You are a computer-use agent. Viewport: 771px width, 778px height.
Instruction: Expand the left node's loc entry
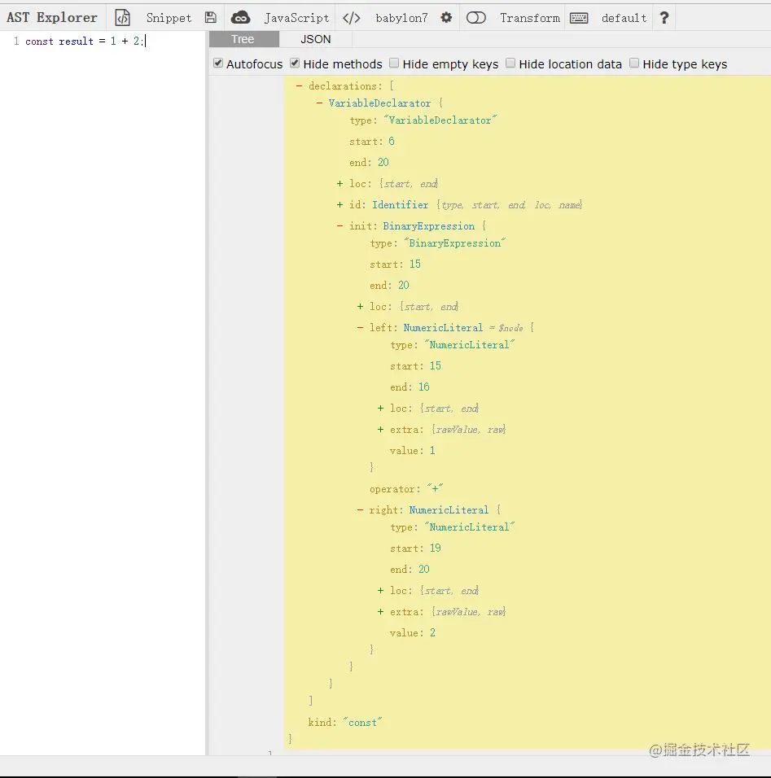380,409
